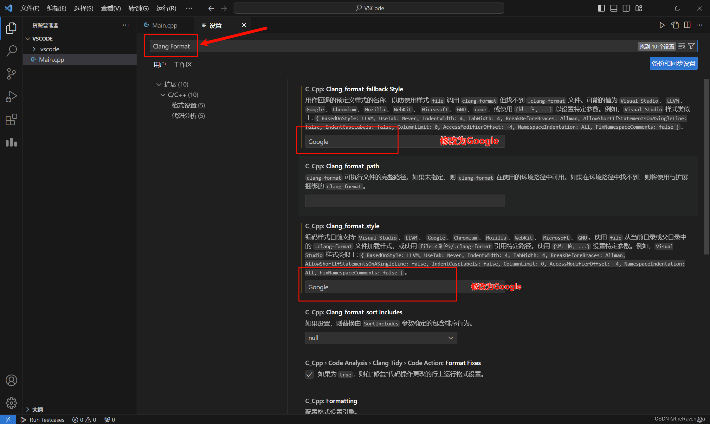Image resolution: width=710 pixels, height=424 pixels.
Task: Click the 备份和同步设置 button
Action: tap(673, 63)
